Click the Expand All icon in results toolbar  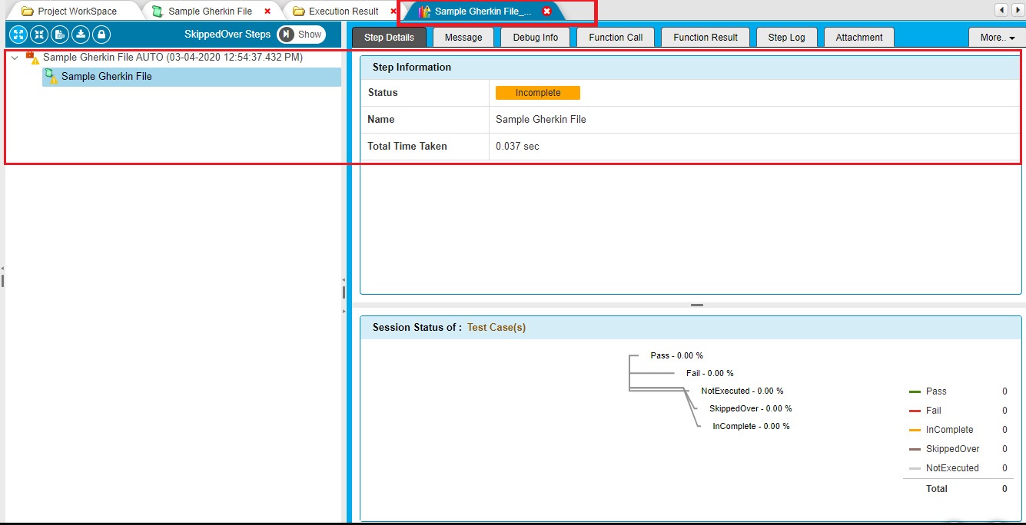click(18, 35)
